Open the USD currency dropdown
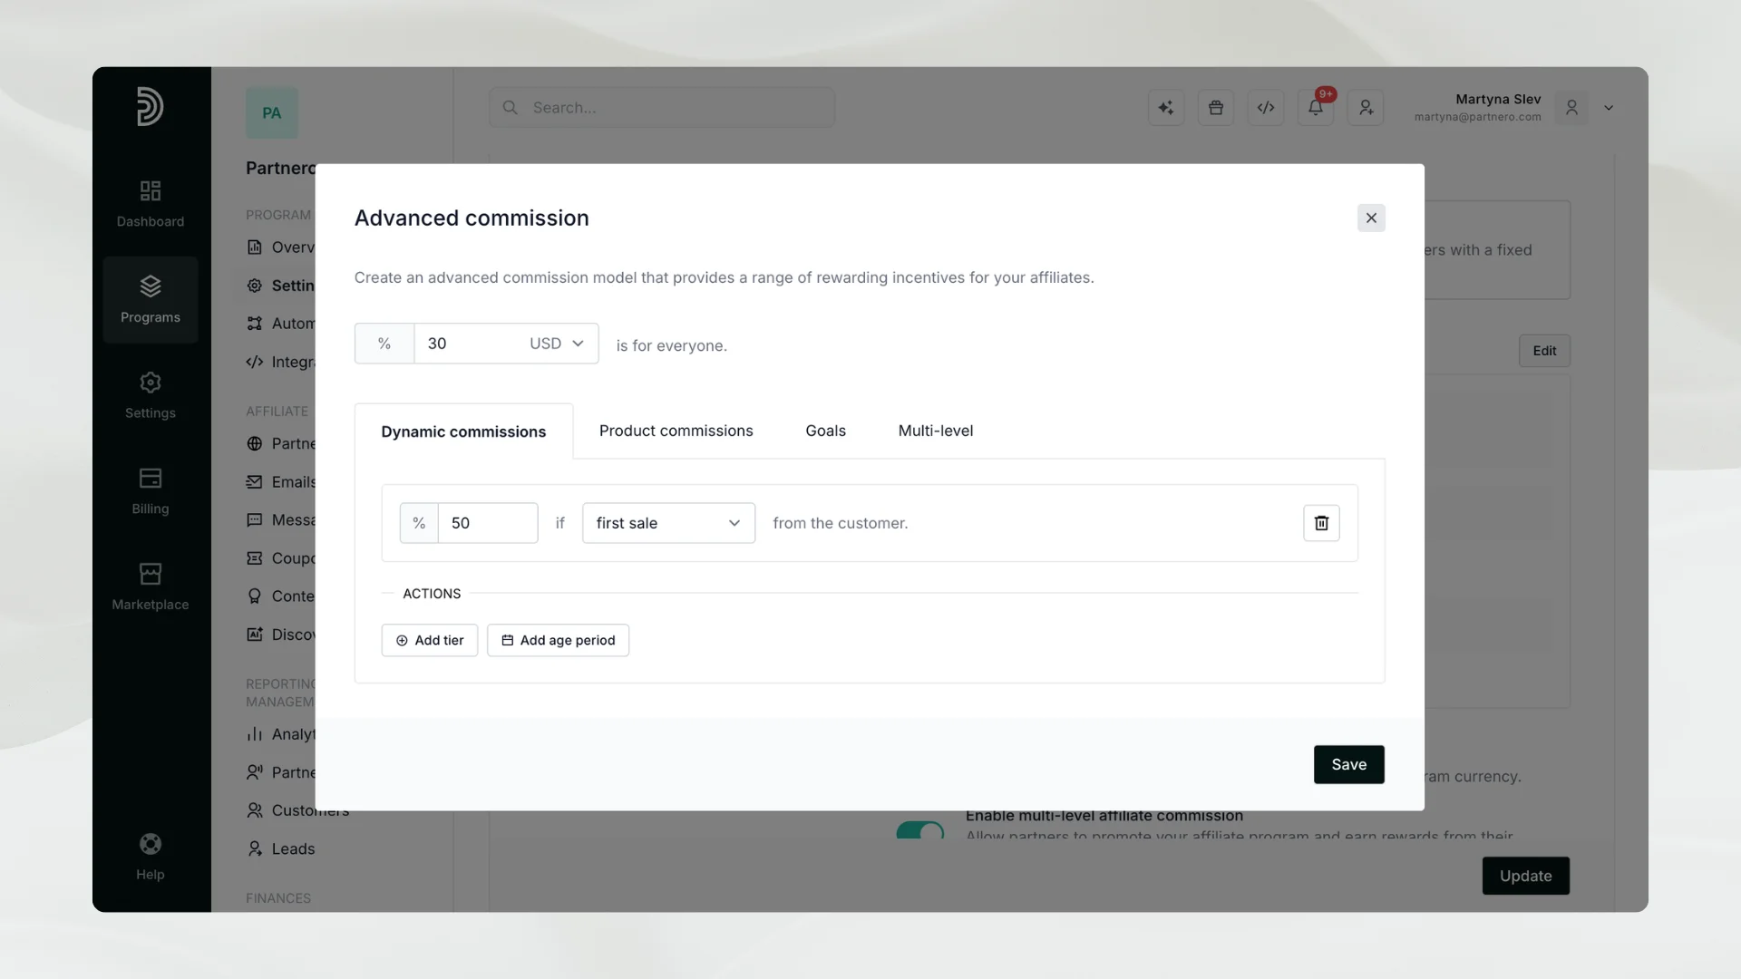The width and height of the screenshot is (1741, 979). [x=557, y=344]
